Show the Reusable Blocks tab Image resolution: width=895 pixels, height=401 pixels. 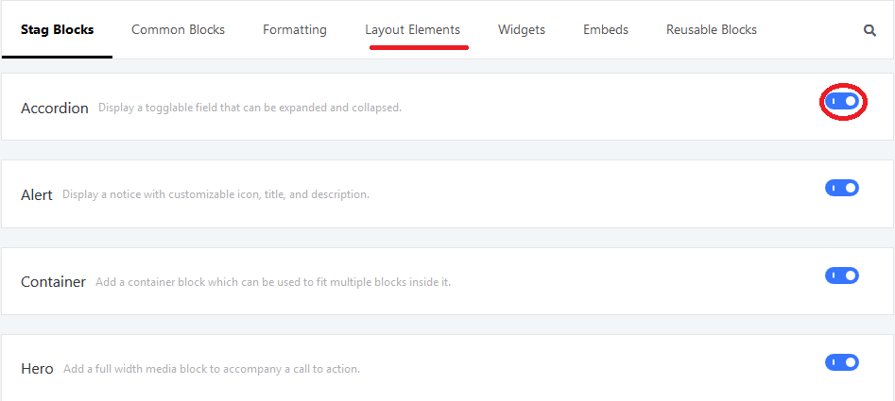712,29
